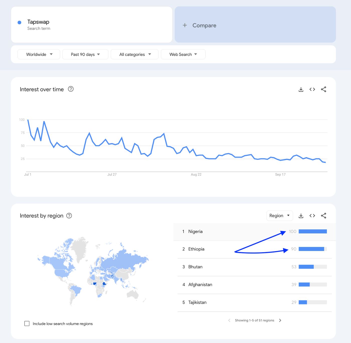This screenshot has width=351, height=343.
Task: Open the Worldwide location dropdown
Action: tap(39, 54)
